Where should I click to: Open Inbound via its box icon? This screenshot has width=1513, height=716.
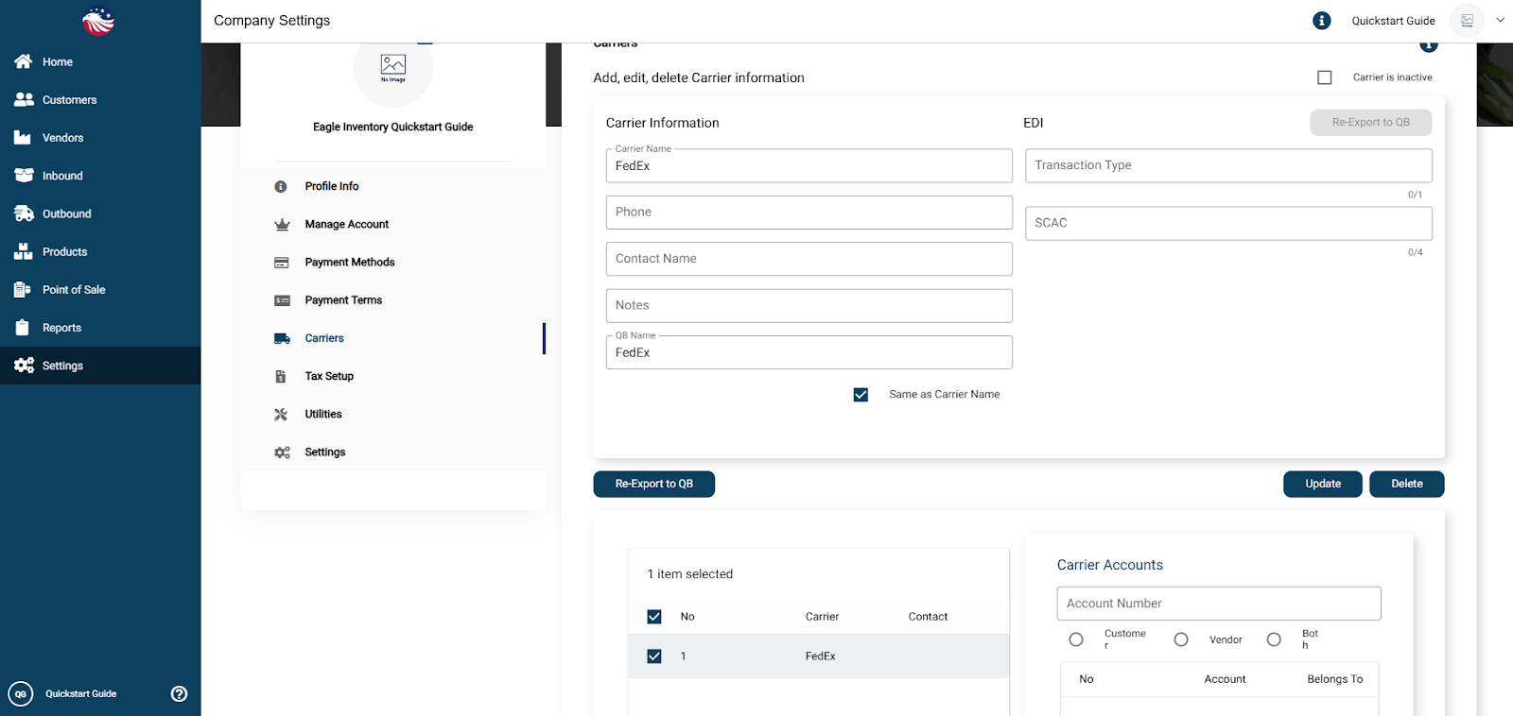tap(24, 176)
